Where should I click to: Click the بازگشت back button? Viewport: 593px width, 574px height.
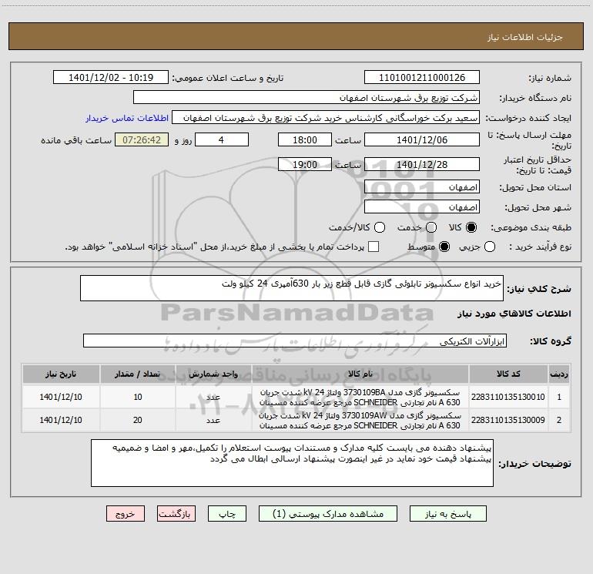(x=176, y=514)
